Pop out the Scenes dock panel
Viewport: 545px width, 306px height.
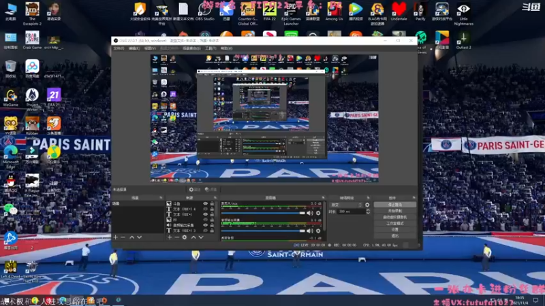tap(161, 198)
